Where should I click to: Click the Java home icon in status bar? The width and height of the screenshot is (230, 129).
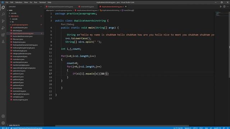[x=211, y=128]
